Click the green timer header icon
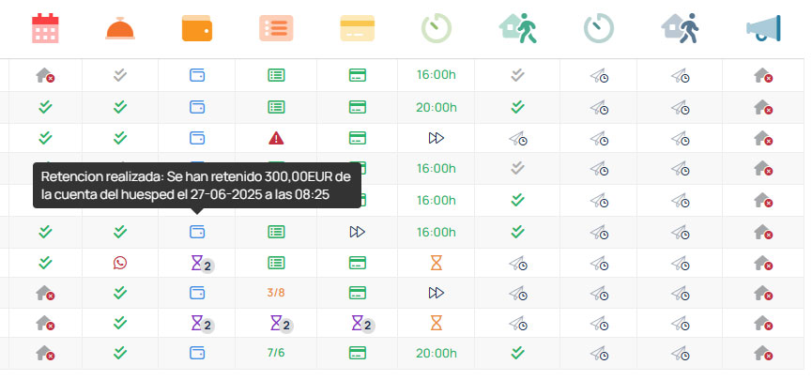This screenshot has height=380, width=812. (x=436, y=28)
